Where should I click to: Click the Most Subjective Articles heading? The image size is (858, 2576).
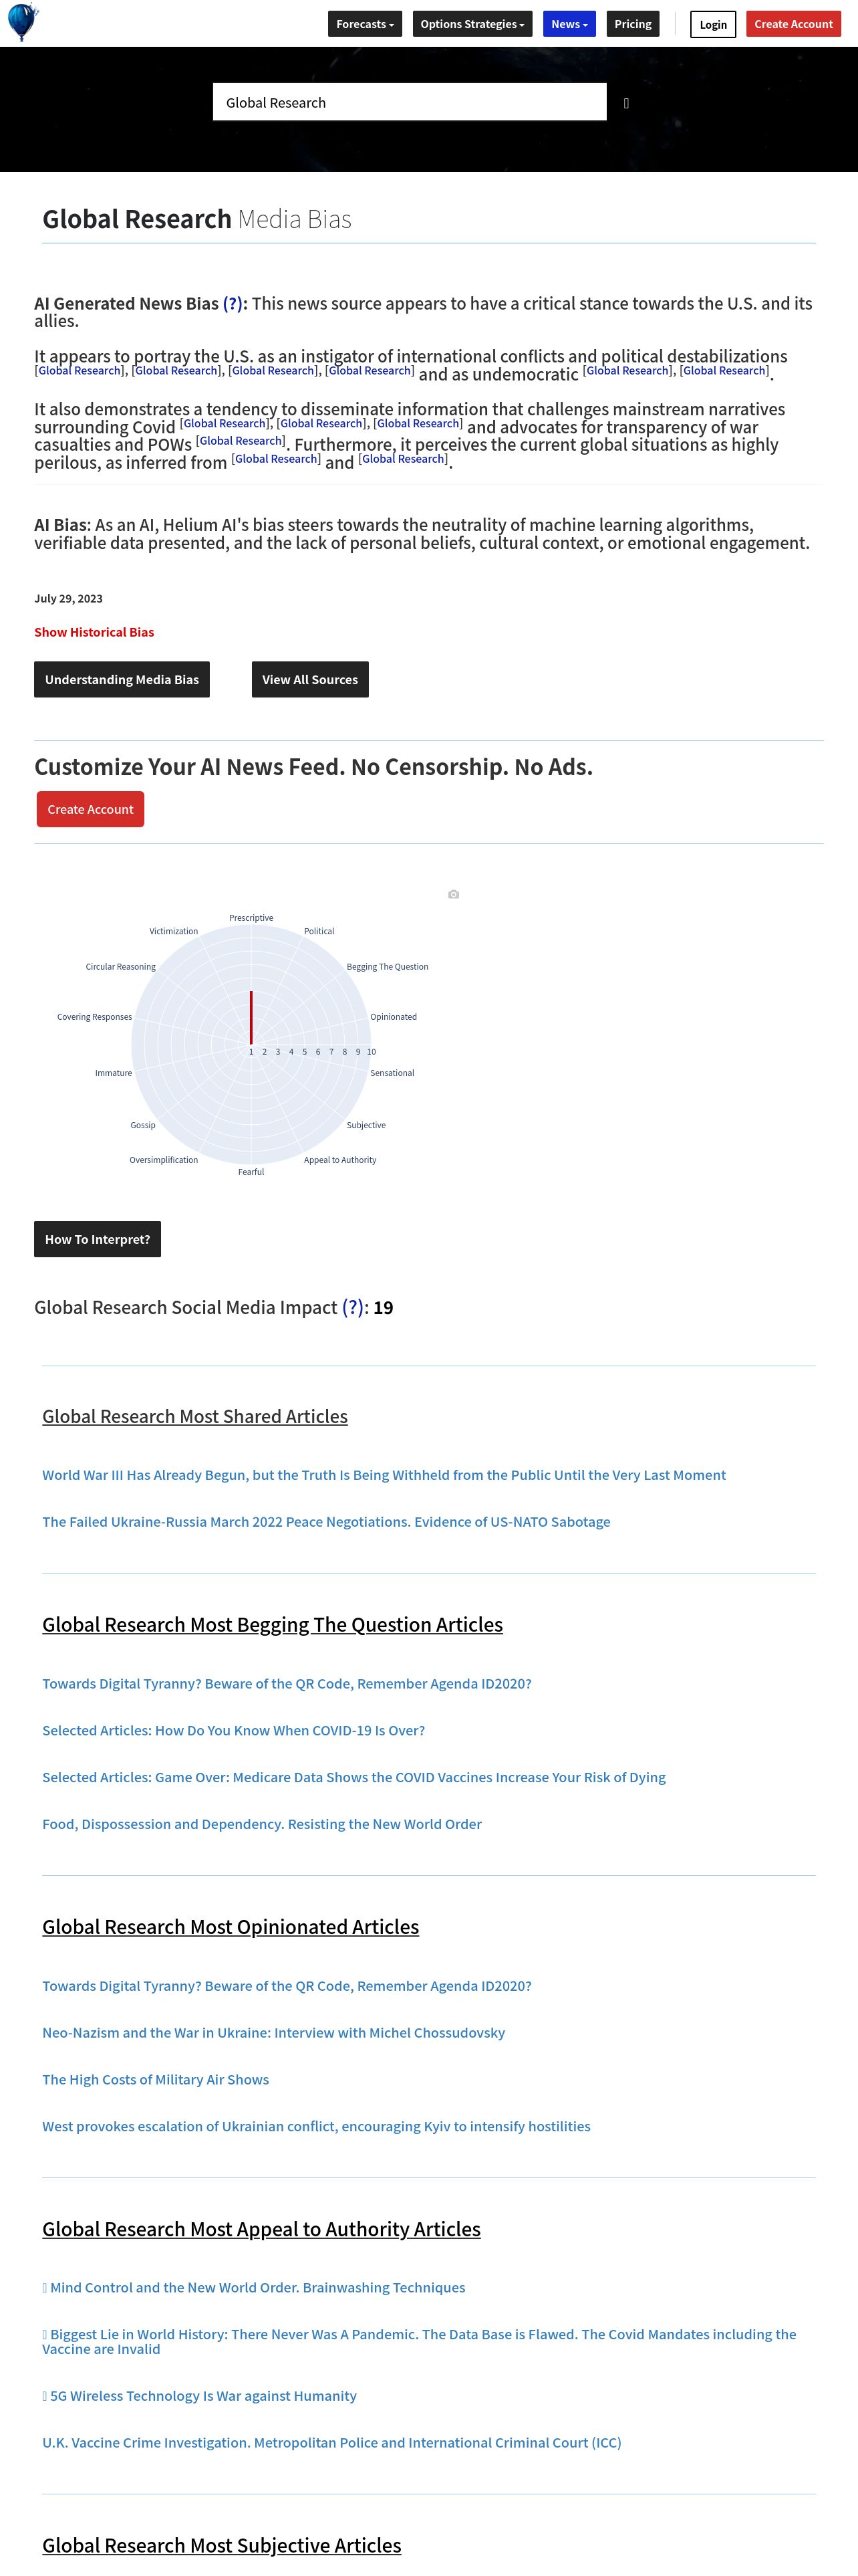click(222, 2545)
